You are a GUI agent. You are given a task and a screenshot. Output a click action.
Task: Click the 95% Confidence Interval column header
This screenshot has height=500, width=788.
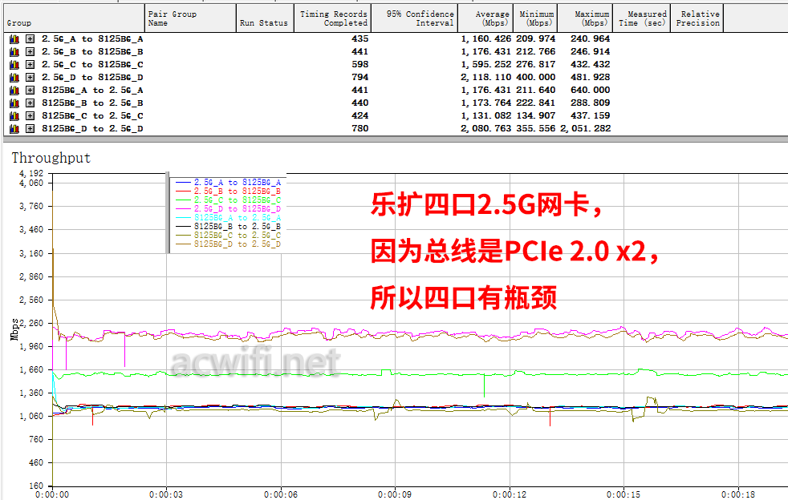click(415, 18)
